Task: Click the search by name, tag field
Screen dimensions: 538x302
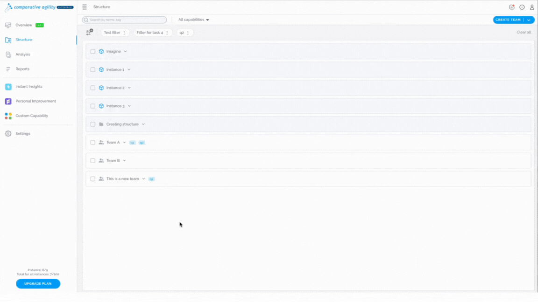Action: (x=125, y=20)
